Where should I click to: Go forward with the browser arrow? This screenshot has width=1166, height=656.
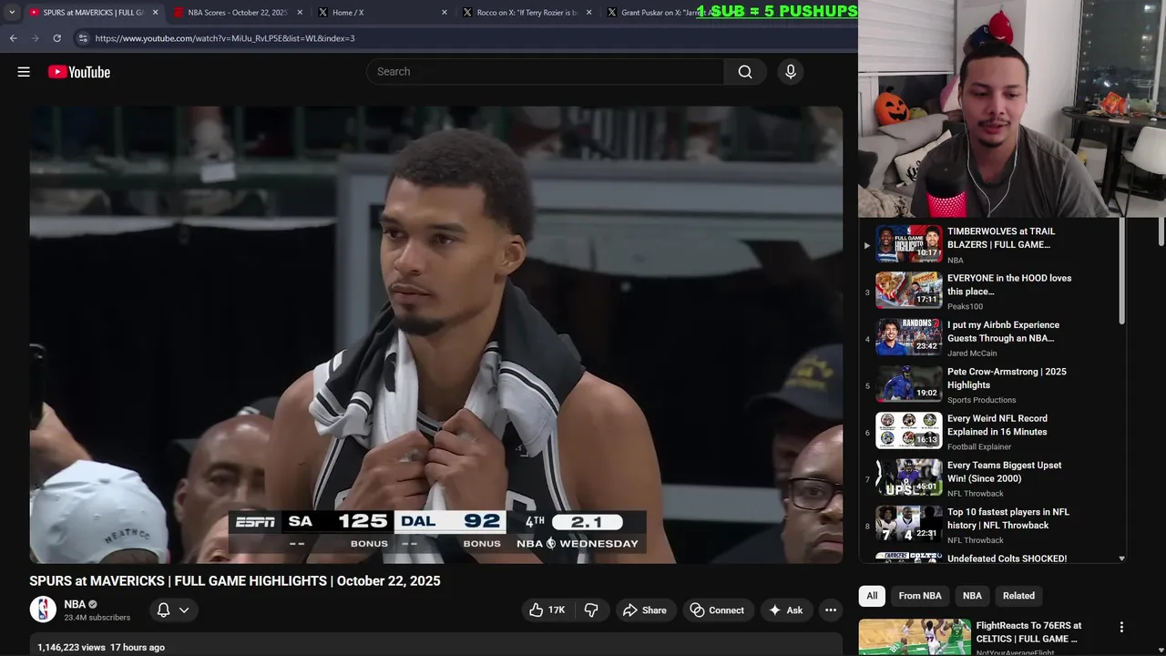click(35, 38)
